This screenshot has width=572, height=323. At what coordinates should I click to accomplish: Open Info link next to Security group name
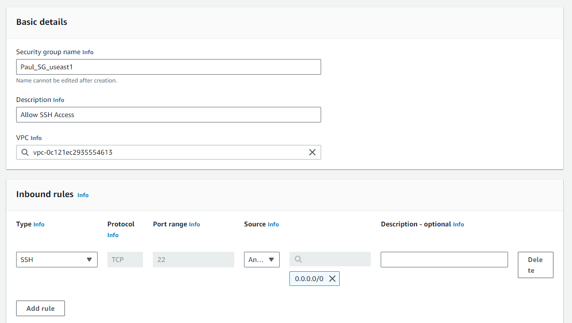[88, 52]
